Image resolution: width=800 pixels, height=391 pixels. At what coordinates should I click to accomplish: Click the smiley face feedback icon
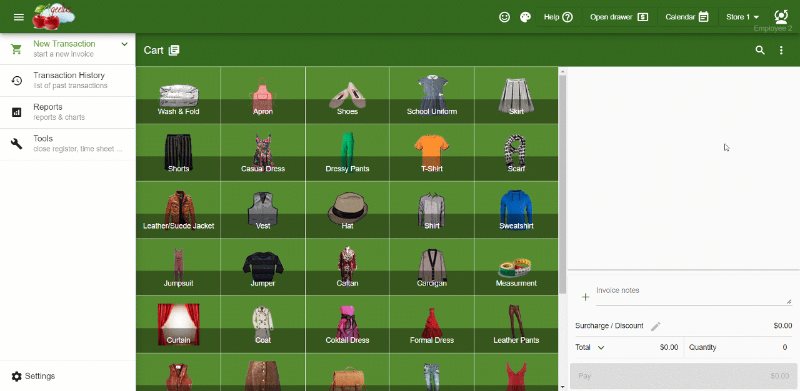504,17
